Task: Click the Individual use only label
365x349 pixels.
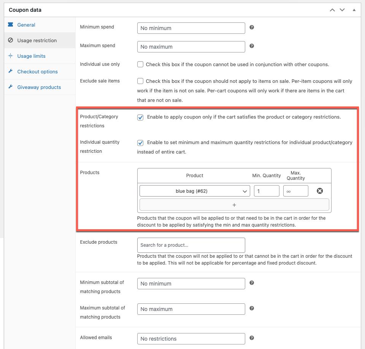Action: click(x=100, y=64)
